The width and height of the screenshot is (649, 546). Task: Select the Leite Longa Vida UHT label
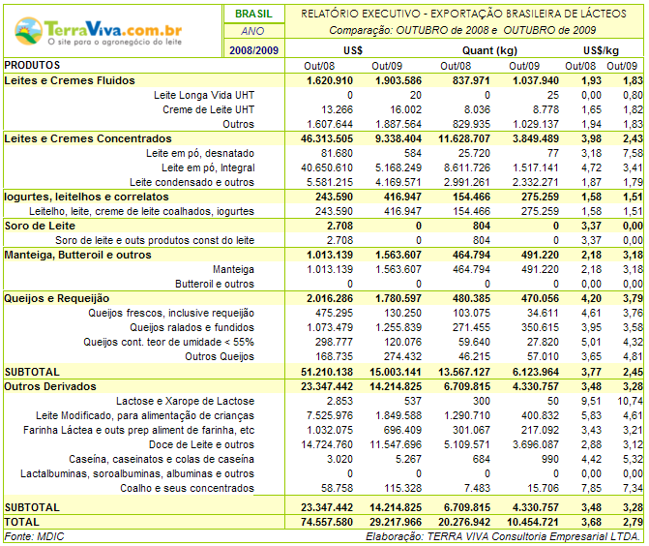(204, 95)
